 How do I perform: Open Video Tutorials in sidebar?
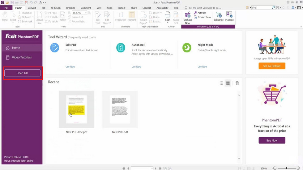click(x=22, y=57)
